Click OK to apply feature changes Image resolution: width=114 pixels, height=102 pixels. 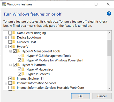80,96
